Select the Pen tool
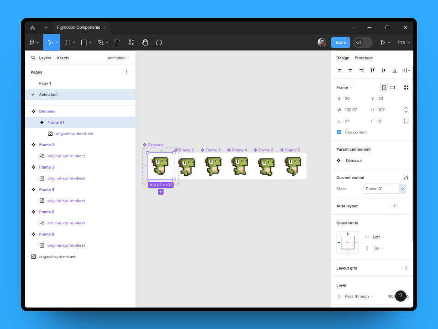This screenshot has height=329, width=438. coord(100,42)
